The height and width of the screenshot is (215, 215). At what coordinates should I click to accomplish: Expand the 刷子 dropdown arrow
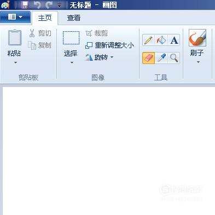pos(198,62)
